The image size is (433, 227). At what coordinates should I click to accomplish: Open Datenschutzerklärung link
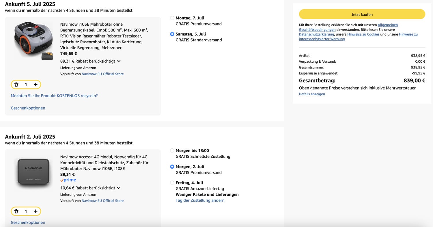316,34
